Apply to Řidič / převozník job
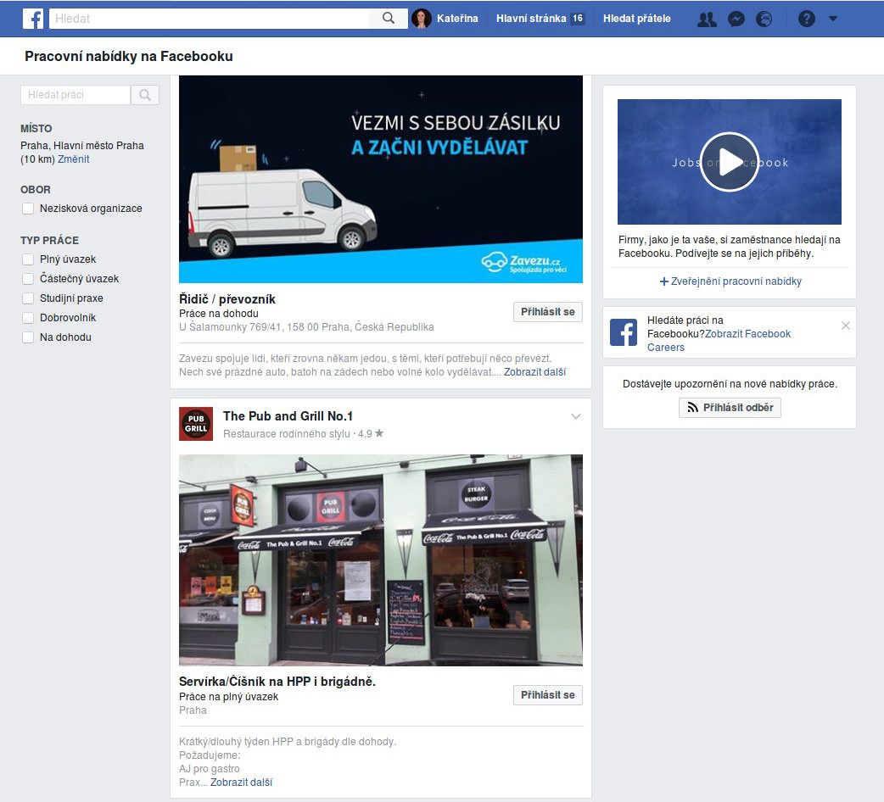 click(x=547, y=312)
